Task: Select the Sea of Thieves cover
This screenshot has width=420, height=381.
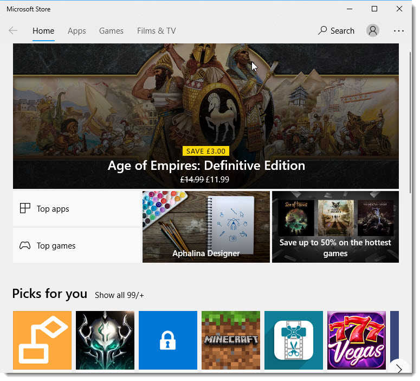Action: (x=296, y=218)
